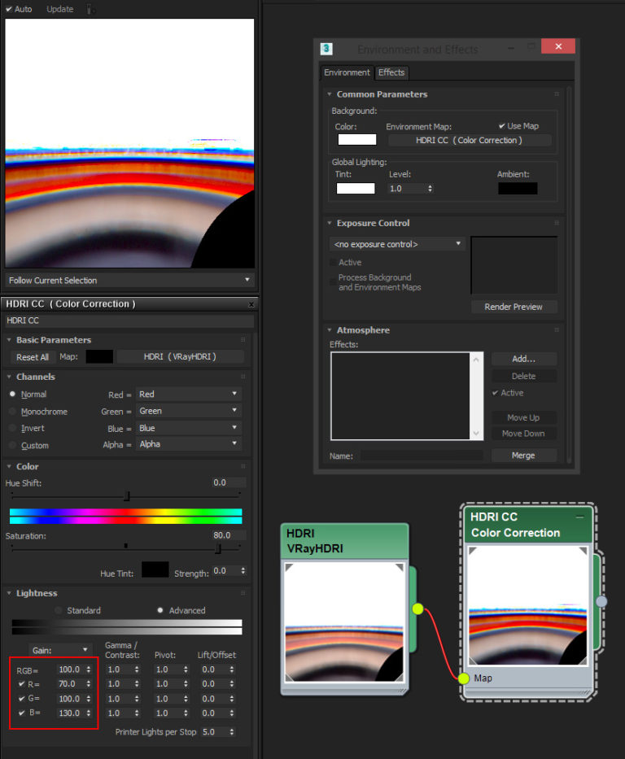Click the gray output socket of HDRI CC node
Screen dimensions: 625x759
(601, 601)
